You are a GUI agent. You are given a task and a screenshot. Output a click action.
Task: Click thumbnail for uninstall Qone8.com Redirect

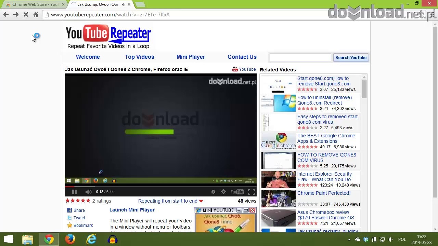pyautogui.click(x=278, y=103)
